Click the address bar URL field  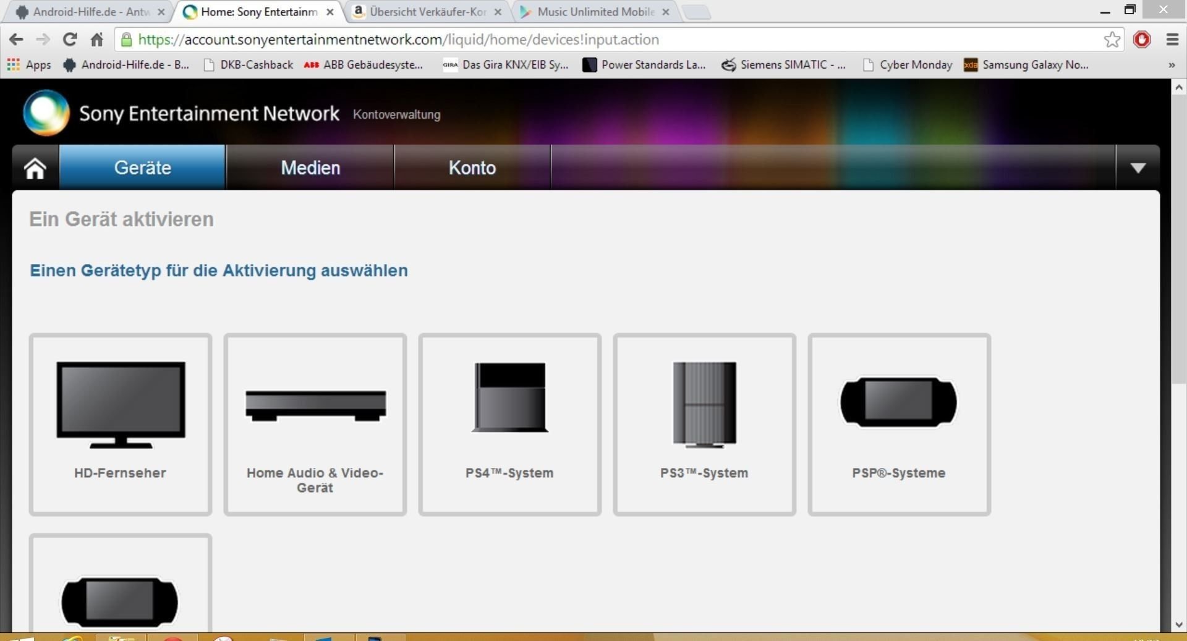pyautogui.click(x=618, y=40)
